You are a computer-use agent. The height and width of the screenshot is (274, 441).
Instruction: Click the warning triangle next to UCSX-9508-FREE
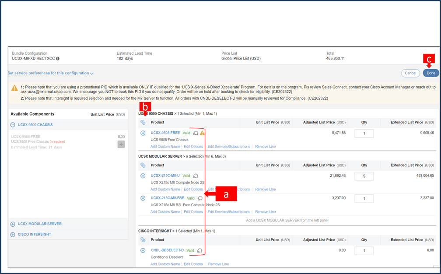tap(202, 133)
